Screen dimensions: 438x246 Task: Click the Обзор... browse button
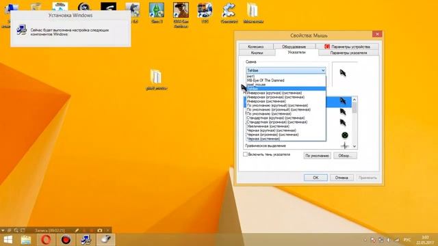(345, 156)
